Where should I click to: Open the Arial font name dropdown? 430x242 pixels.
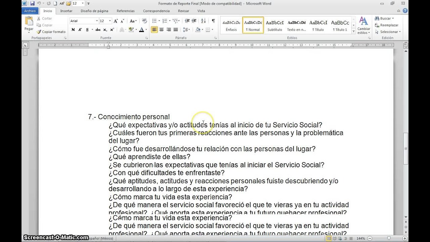[98, 21]
